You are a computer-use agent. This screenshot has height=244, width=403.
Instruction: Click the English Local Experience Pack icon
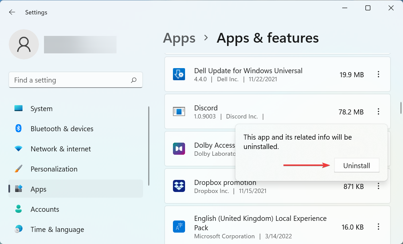179,227
